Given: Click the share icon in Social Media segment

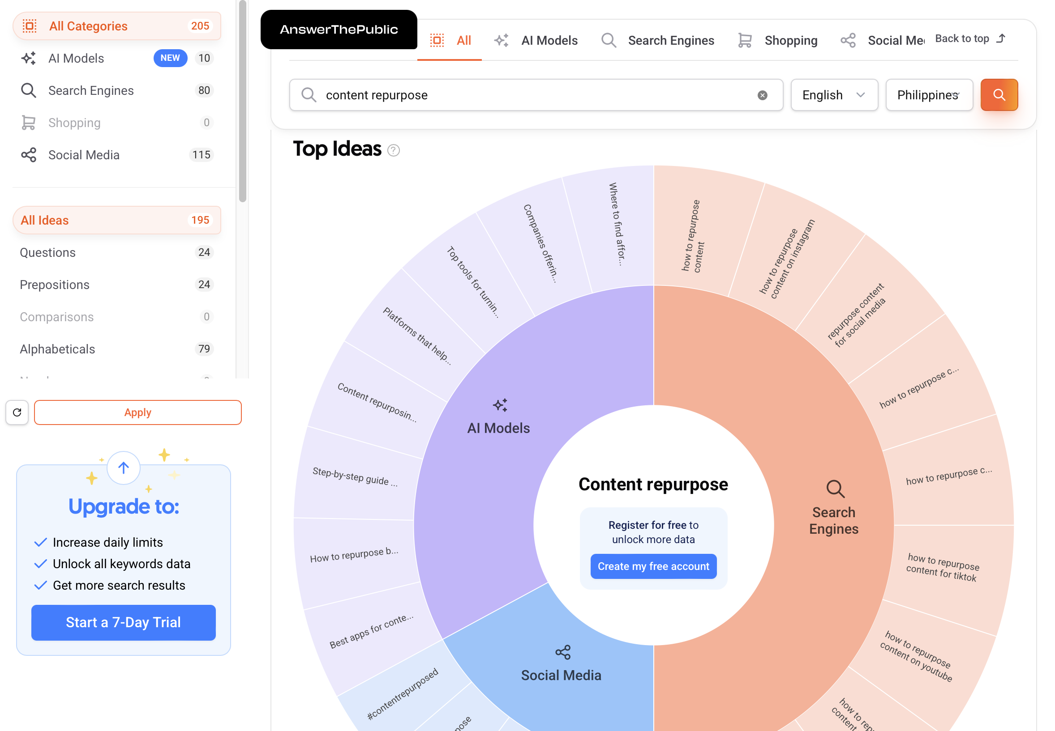Looking at the screenshot, I should coord(562,652).
